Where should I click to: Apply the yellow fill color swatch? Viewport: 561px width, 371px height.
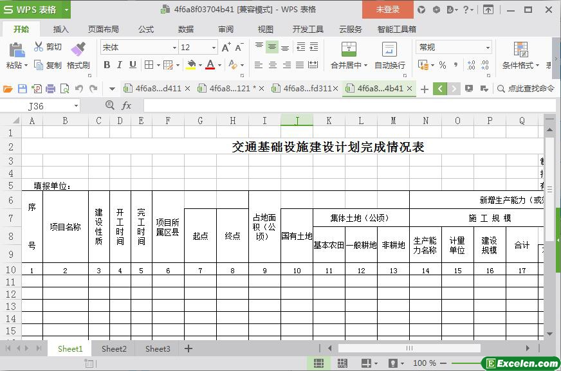[x=191, y=65]
